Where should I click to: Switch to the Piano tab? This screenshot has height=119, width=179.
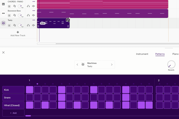click(175, 54)
